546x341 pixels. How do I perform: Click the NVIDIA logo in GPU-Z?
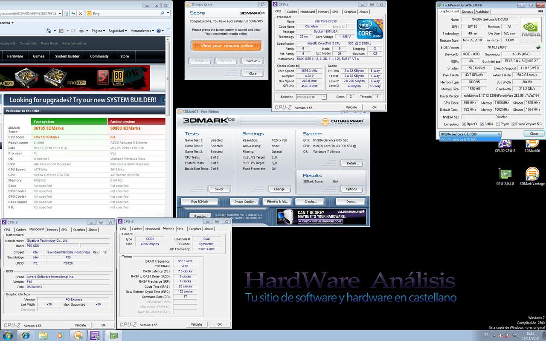pyautogui.click(x=531, y=29)
